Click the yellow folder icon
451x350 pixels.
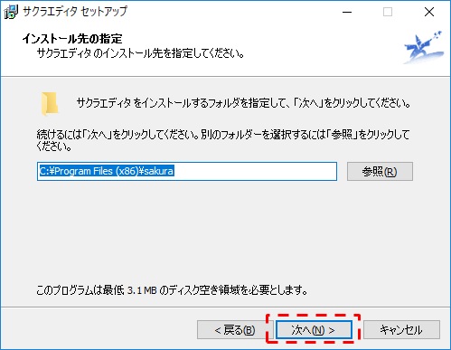click(50, 104)
